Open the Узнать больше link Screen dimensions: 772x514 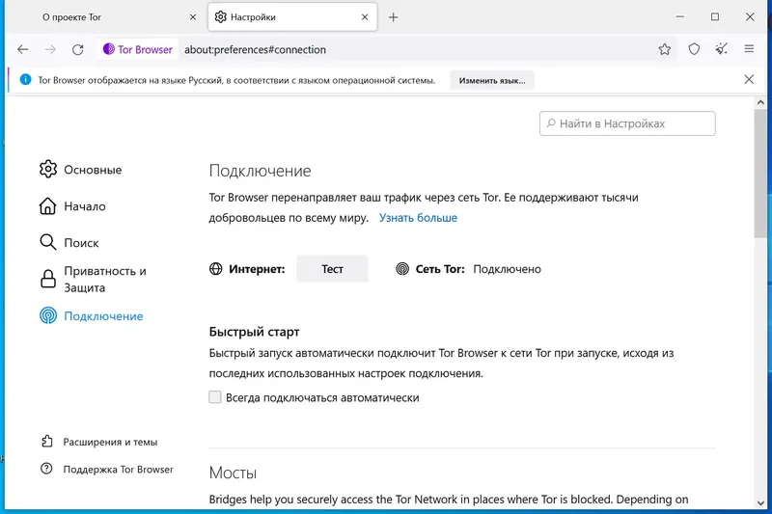pos(418,218)
